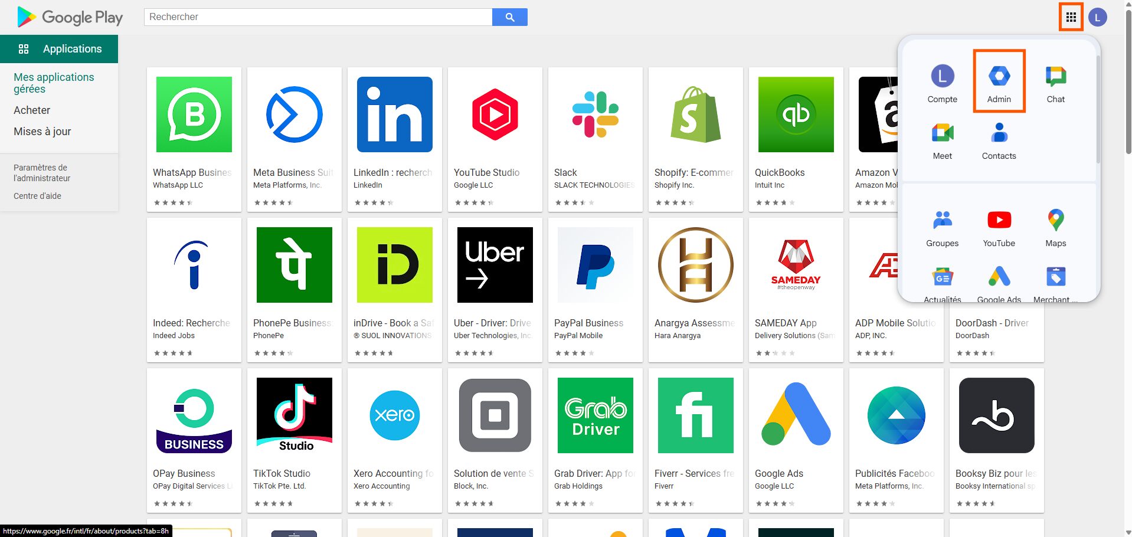Viewport: 1132px width, 537px height.
Task: Click the Google Play logo
Action: (70, 17)
